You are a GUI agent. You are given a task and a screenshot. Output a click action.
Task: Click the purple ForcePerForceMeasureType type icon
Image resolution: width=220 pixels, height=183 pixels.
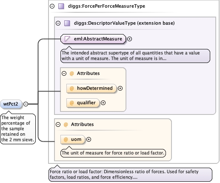[x=61, y=6]
